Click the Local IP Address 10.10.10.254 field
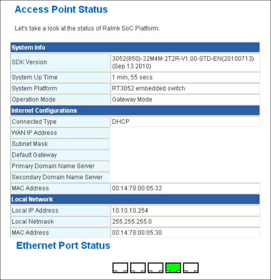The image size is (271, 280). (185, 210)
